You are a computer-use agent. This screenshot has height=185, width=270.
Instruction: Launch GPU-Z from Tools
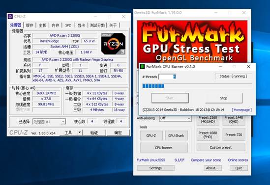[x=151, y=135]
